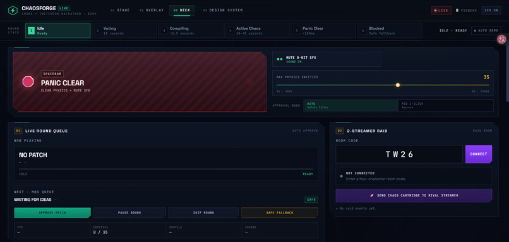Click the Safe Fallback button
The width and height of the screenshot is (509, 242).
(x=280, y=213)
